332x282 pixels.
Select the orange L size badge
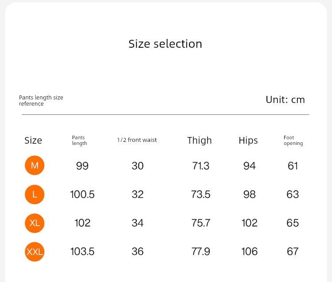tap(35, 194)
